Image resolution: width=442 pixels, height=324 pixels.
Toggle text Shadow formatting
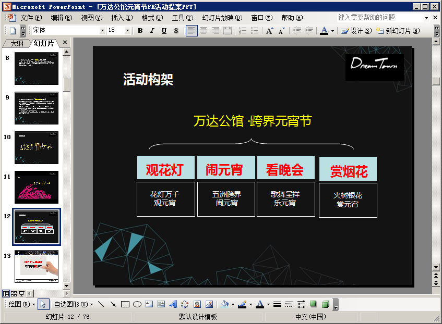pyautogui.click(x=176, y=30)
